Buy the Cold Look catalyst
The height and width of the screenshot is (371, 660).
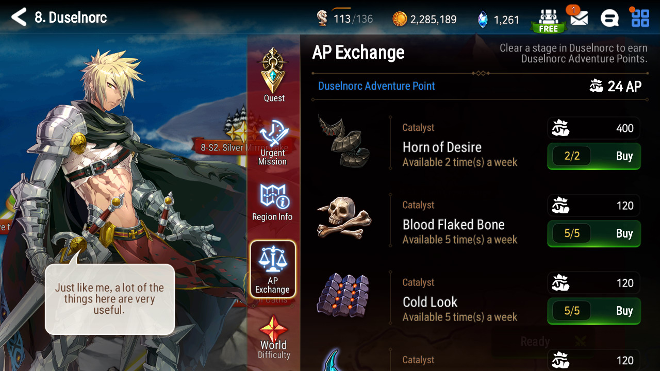594,311
